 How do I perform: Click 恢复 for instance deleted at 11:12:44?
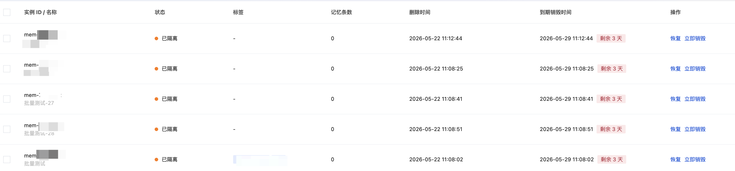coord(675,38)
